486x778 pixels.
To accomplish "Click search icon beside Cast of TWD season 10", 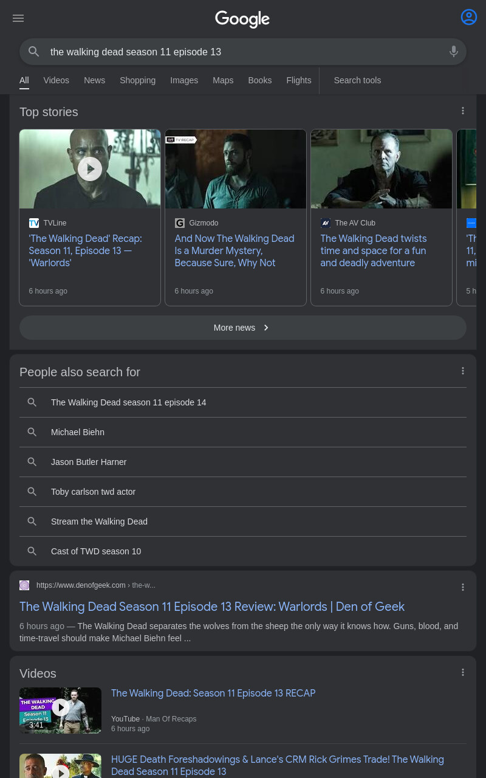I will [32, 551].
